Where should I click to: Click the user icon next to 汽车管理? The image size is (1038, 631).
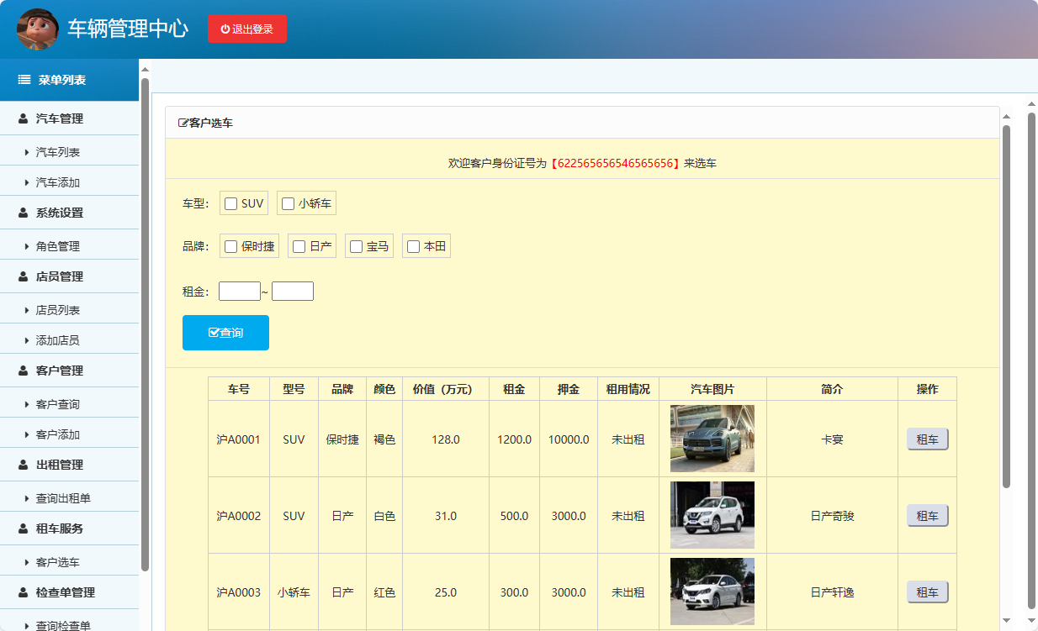pyautogui.click(x=24, y=118)
